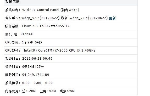Click the latest version 最新 wdcp_v2.4 text
Image resolution: width=150 pixels, height=96 pixels.
click(x=84, y=18)
